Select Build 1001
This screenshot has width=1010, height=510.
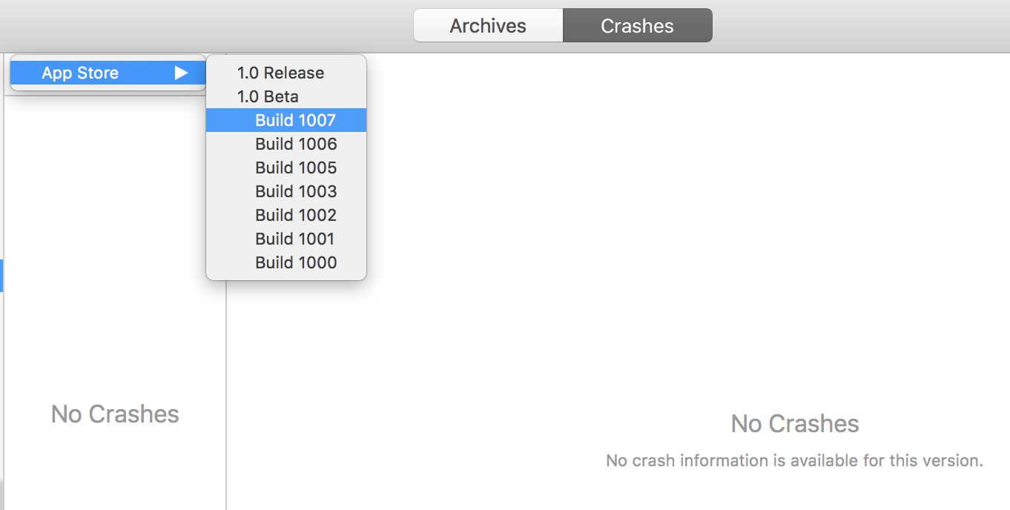[294, 239]
